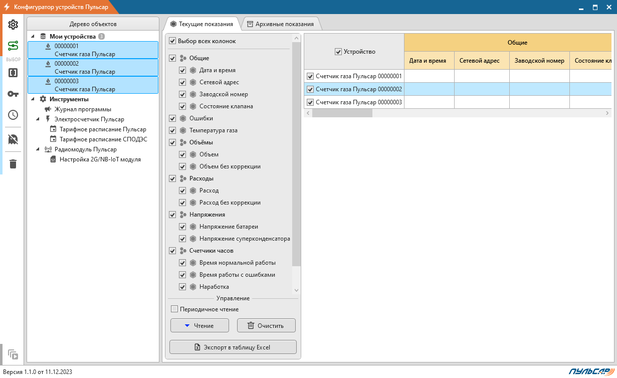Open the settings gear in the left sidebar
Image resolution: width=617 pixels, height=378 pixels.
click(x=13, y=25)
